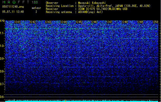Click the meteor label
Screen dimensions: 161x102
[36, 8]
